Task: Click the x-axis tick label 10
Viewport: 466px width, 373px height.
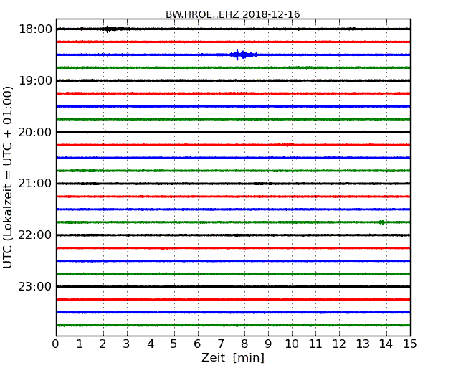Action: pos(292,344)
